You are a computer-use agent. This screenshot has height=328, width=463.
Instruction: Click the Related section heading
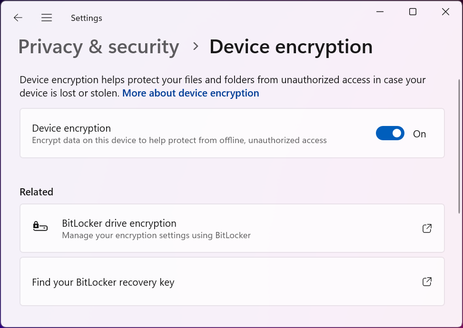coord(36,192)
